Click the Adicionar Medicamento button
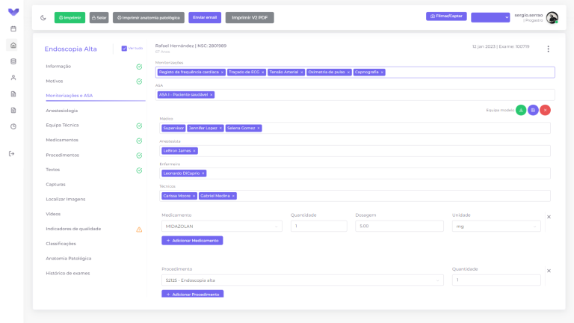 point(192,241)
